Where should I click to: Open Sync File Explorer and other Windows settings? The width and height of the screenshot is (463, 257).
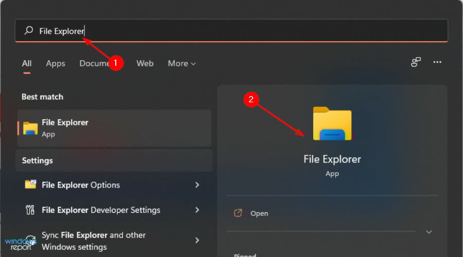[x=114, y=241]
